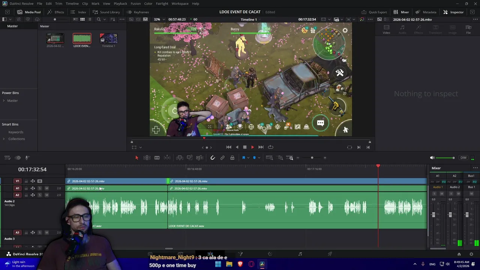The width and height of the screenshot is (480, 270).
Task: Toggle the Mixer panel button
Action: [401, 12]
